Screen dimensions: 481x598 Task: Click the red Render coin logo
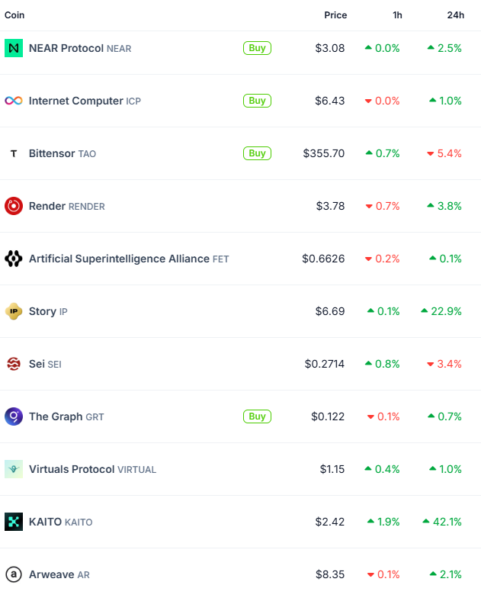pos(14,206)
